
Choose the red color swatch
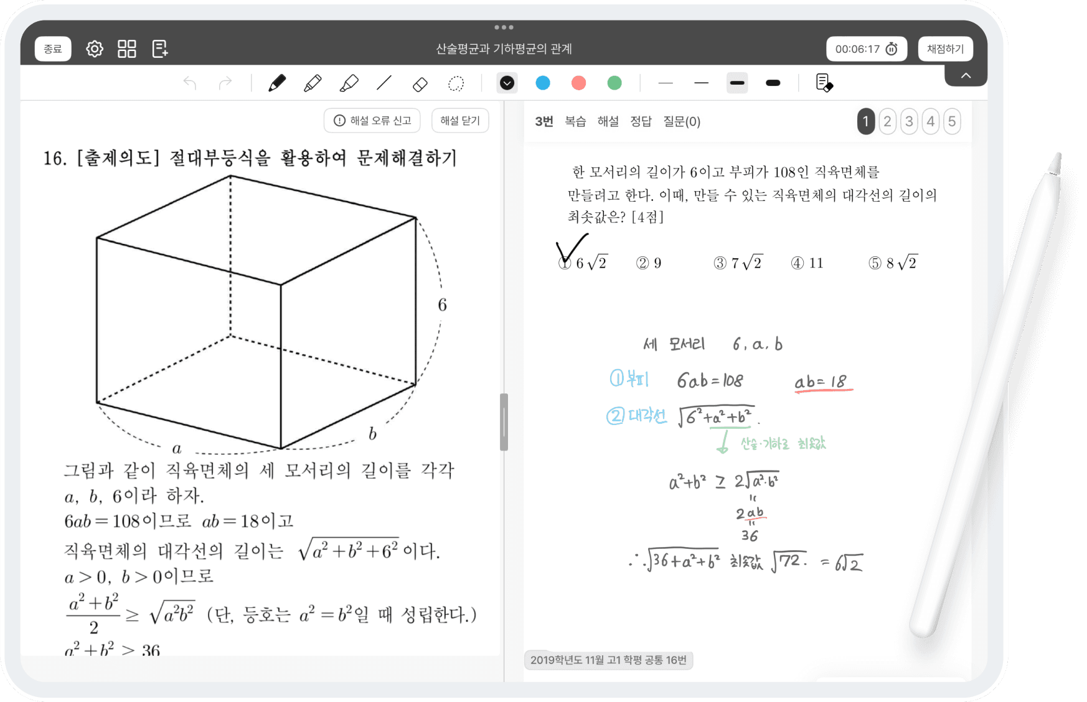(579, 83)
